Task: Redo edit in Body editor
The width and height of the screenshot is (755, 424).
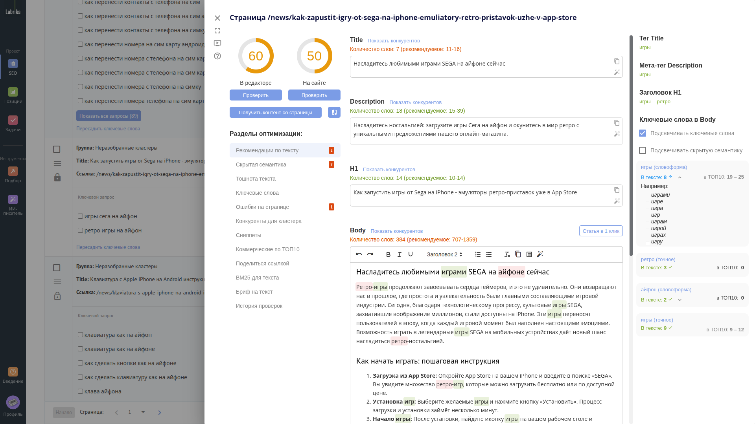Action: click(370, 254)
